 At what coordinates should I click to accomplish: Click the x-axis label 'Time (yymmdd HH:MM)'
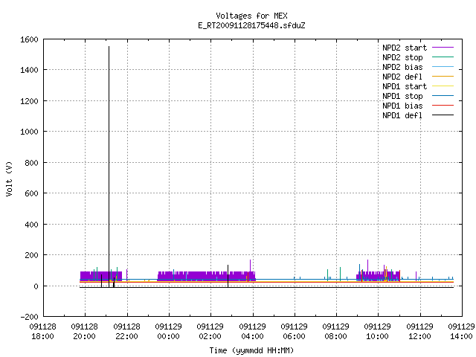click(x=251, y=350)
